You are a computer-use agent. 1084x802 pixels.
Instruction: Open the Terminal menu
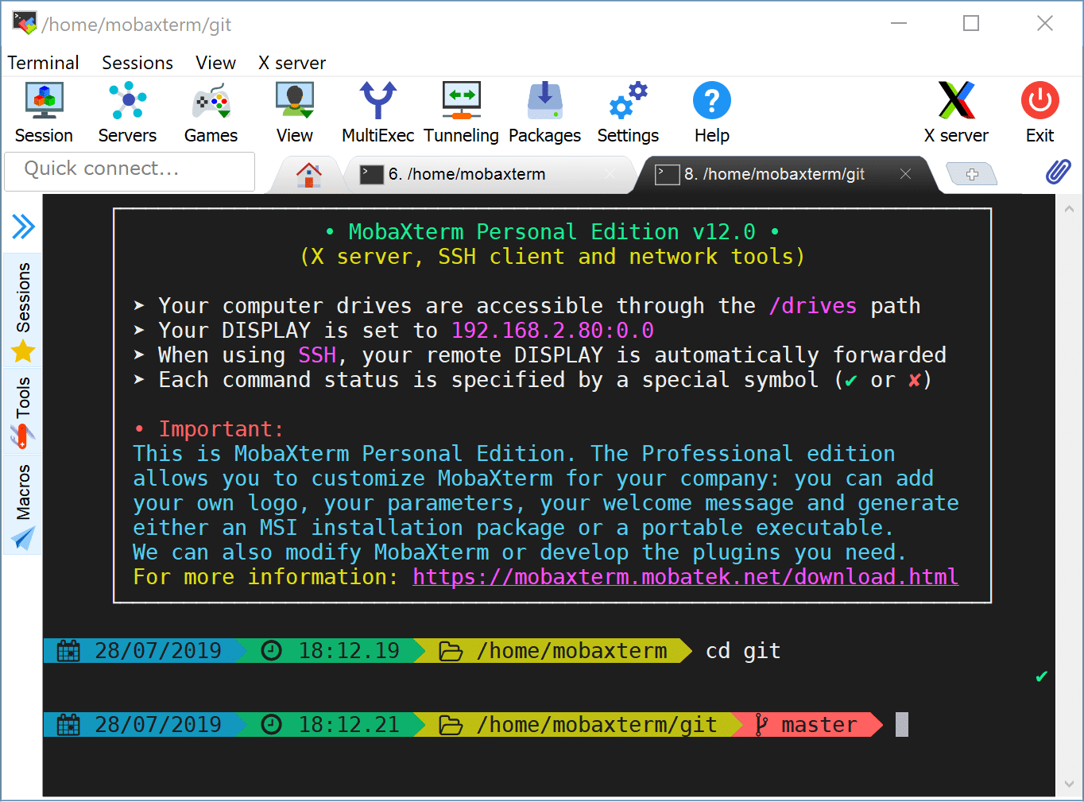click(43, 63)
